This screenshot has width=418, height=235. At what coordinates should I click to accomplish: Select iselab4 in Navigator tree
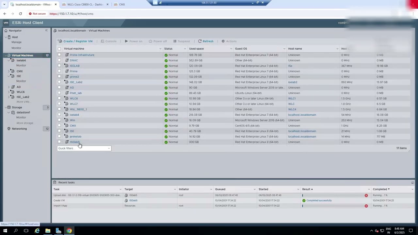(21, 60)
